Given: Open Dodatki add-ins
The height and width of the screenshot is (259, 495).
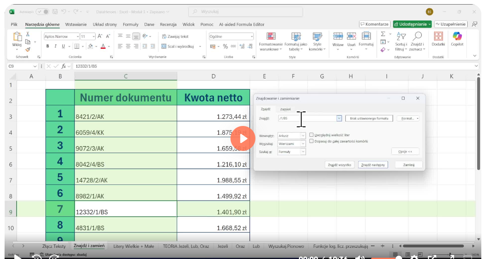Looking at the screenshot, I should pyautogui.click(x=438, y=39).
